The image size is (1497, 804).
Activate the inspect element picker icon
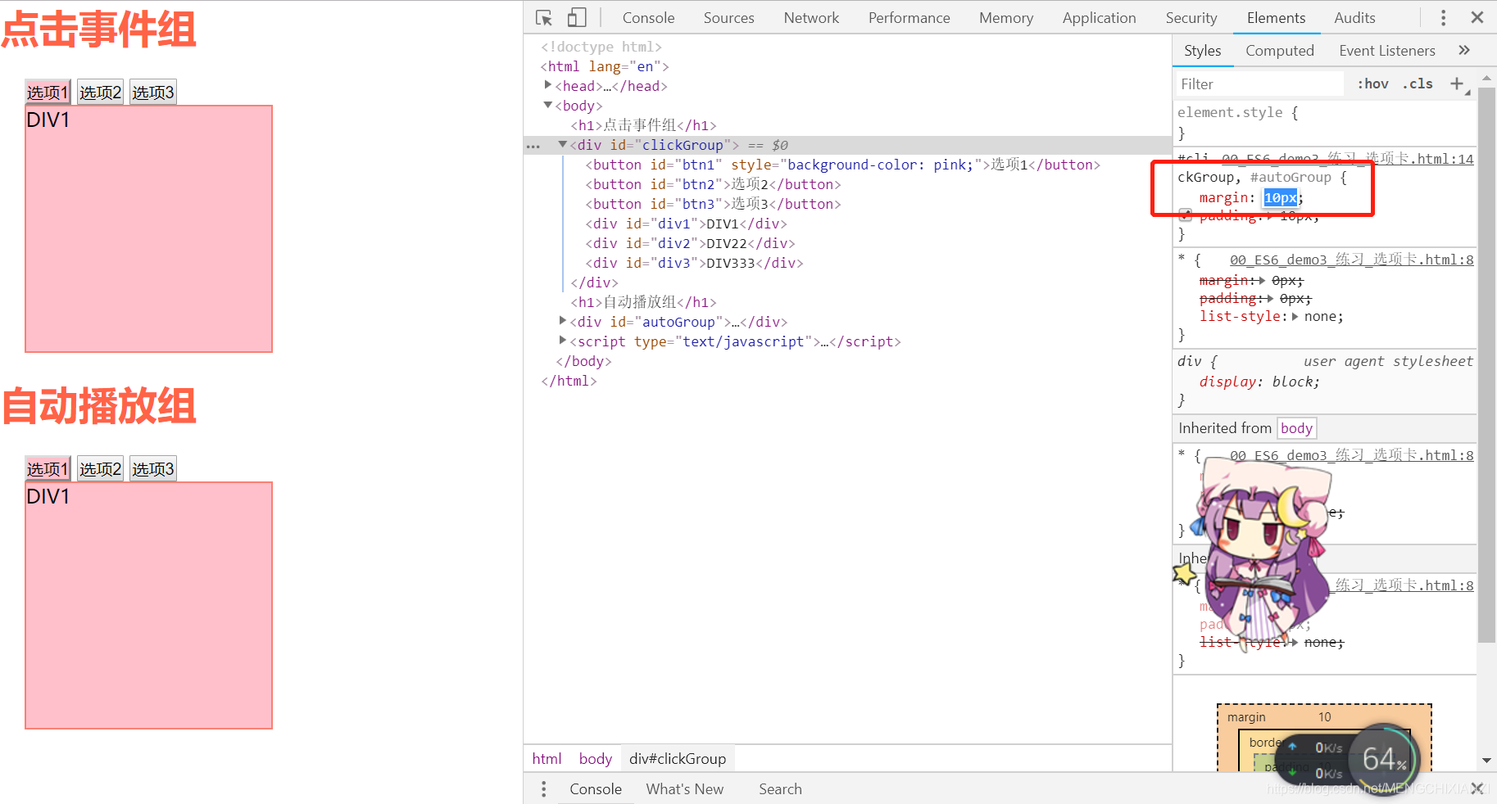(544, 17)
